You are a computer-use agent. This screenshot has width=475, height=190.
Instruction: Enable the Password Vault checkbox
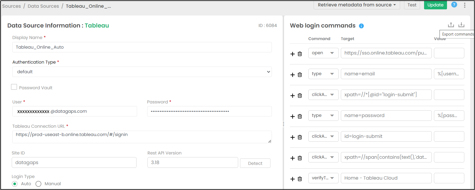14,87
